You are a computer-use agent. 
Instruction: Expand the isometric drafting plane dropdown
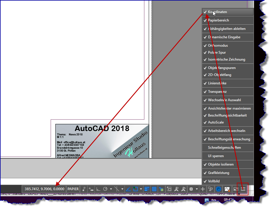tap(122, 189)
